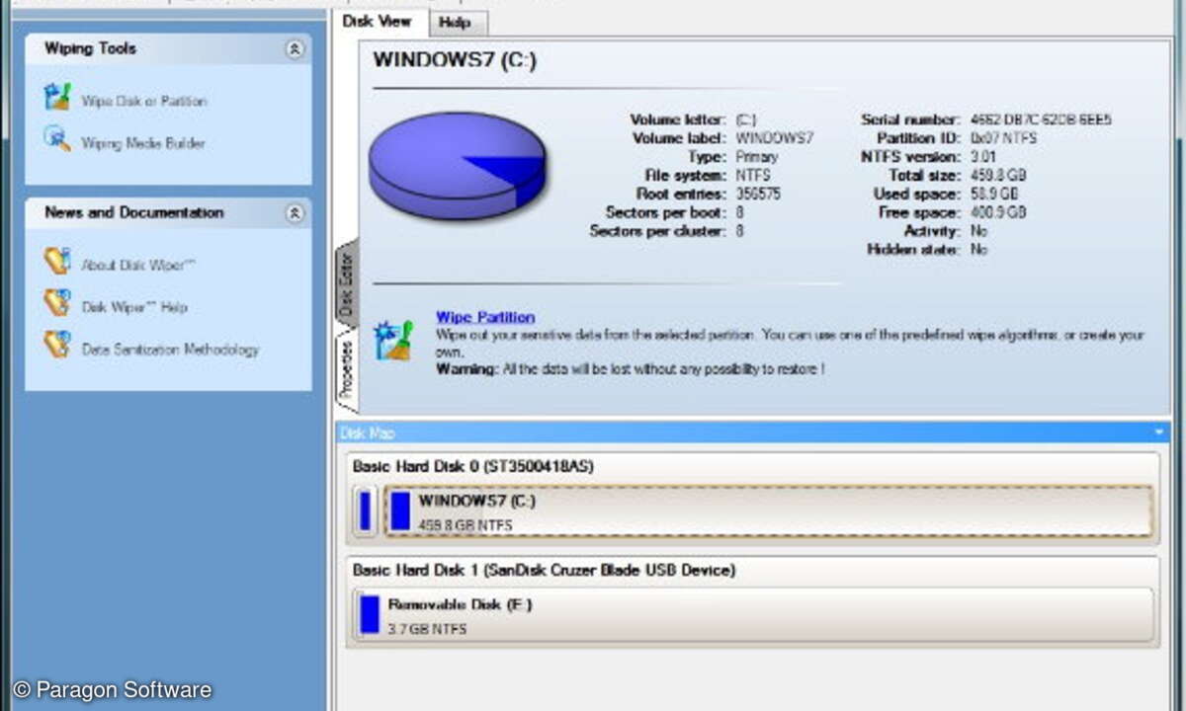Screen dimensions: 1186x711
Task: Select the WINDOWS7 (C:) partition bar
Action: (x=769, y=512)
